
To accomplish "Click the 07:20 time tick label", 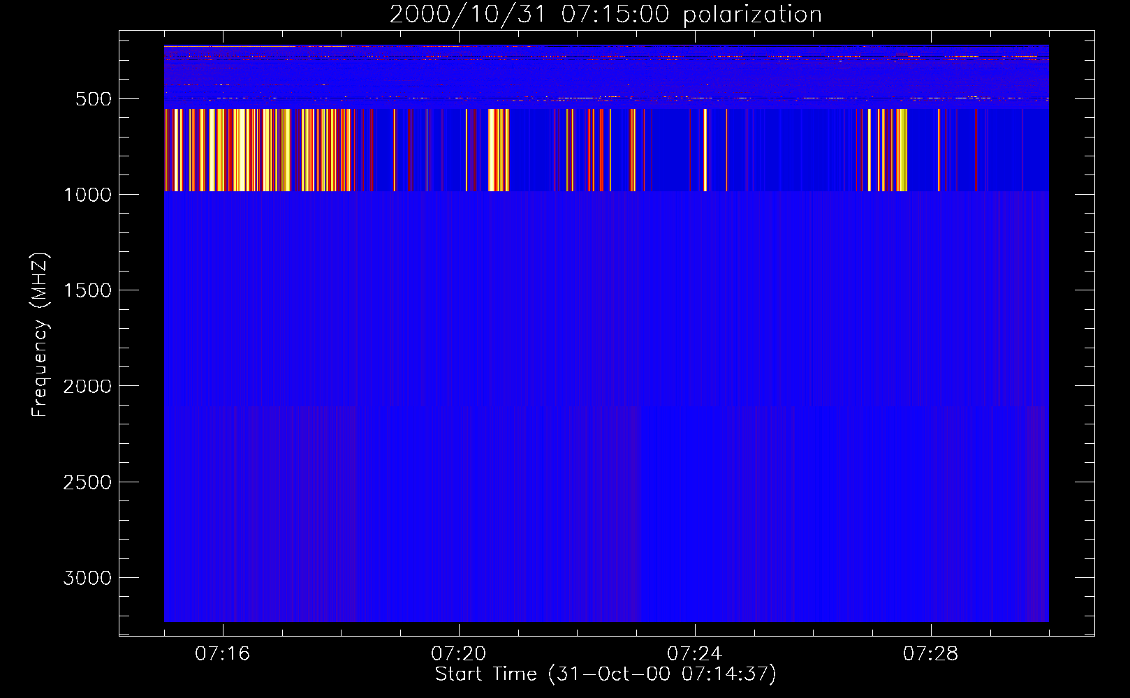I will pyautogui.click(x=459, y=653).
